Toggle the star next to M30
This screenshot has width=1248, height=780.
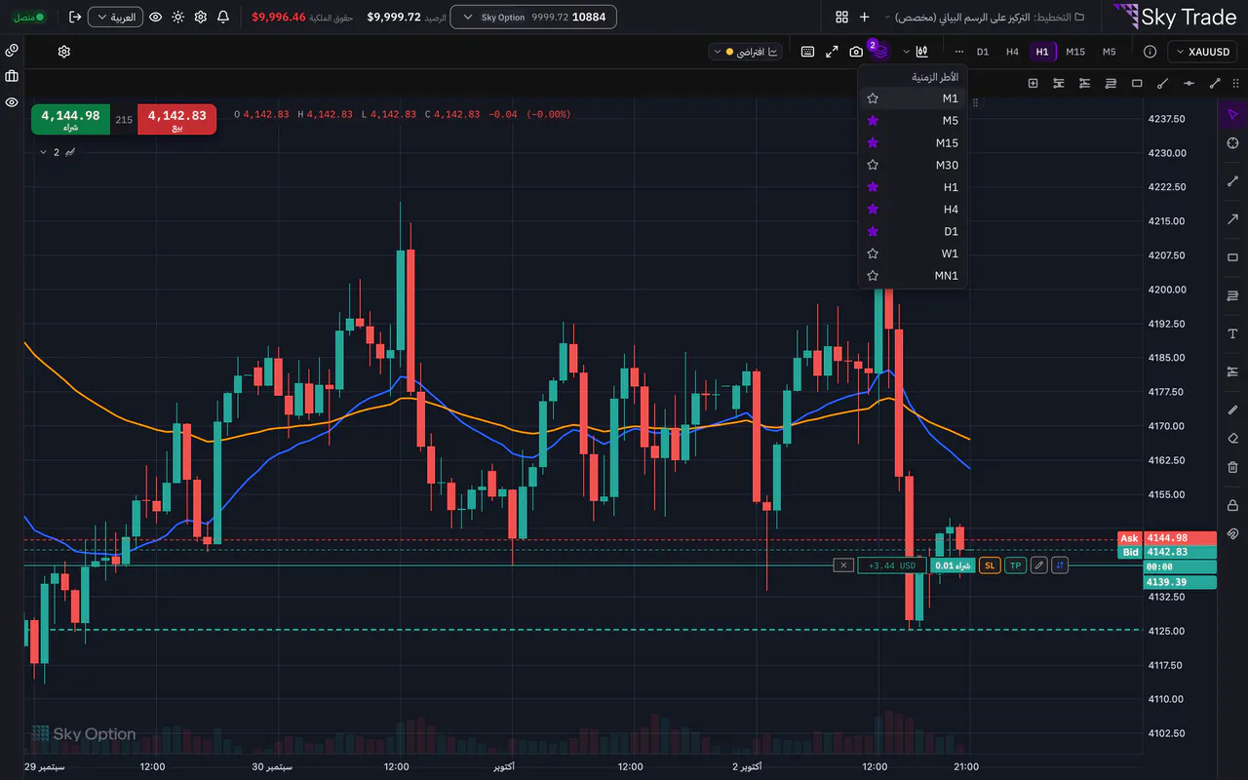click(873, 165)
